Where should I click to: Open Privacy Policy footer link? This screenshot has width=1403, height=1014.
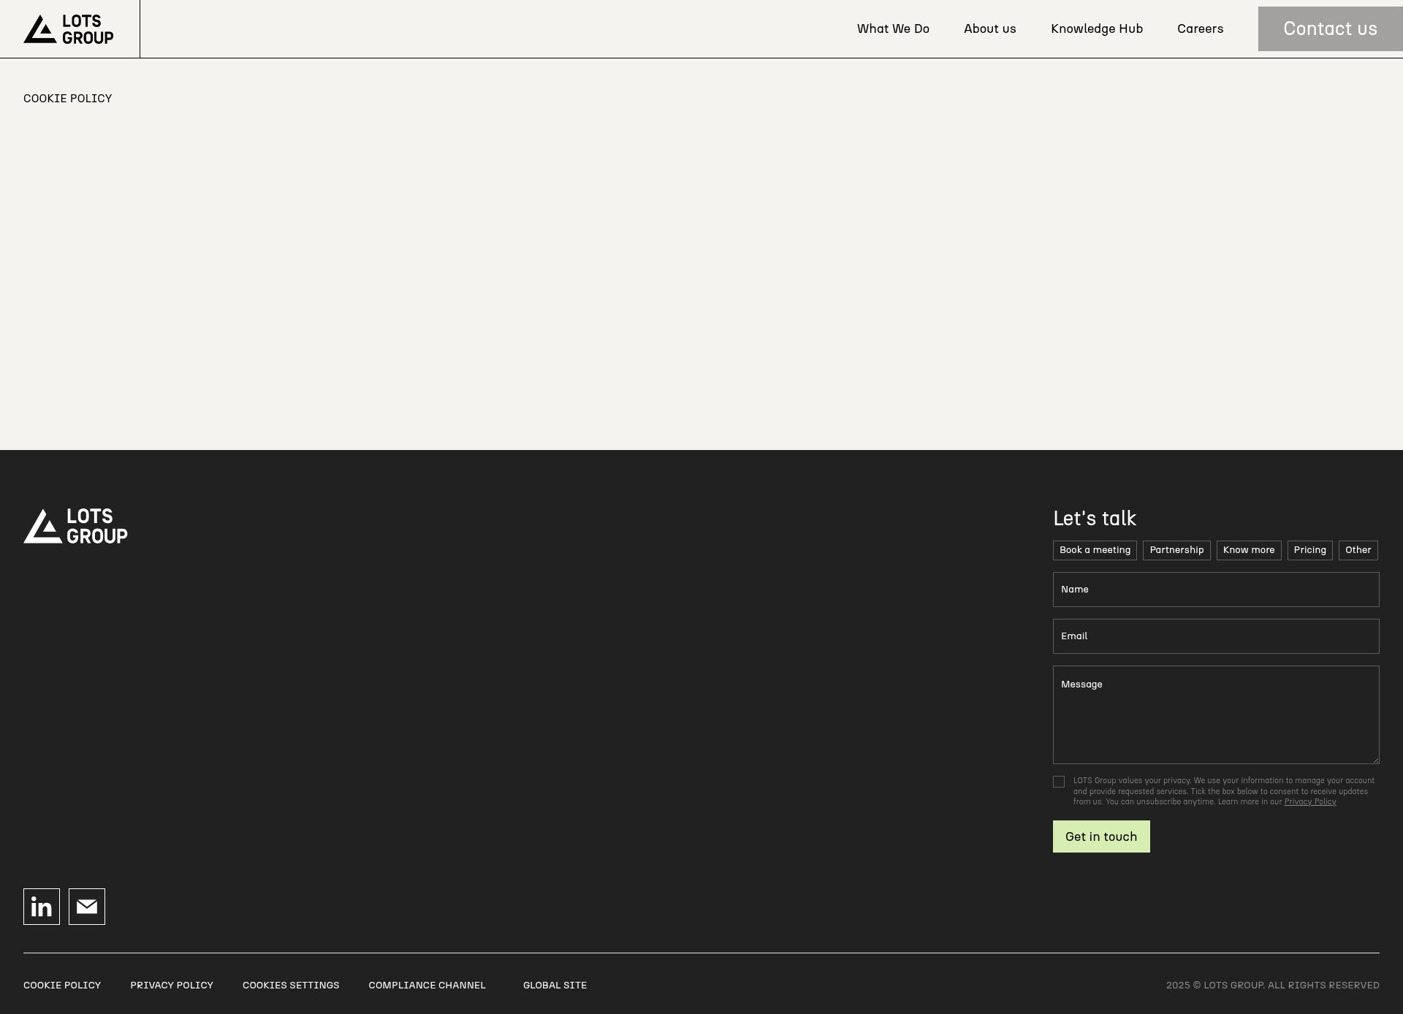click(x=172, y=986)
